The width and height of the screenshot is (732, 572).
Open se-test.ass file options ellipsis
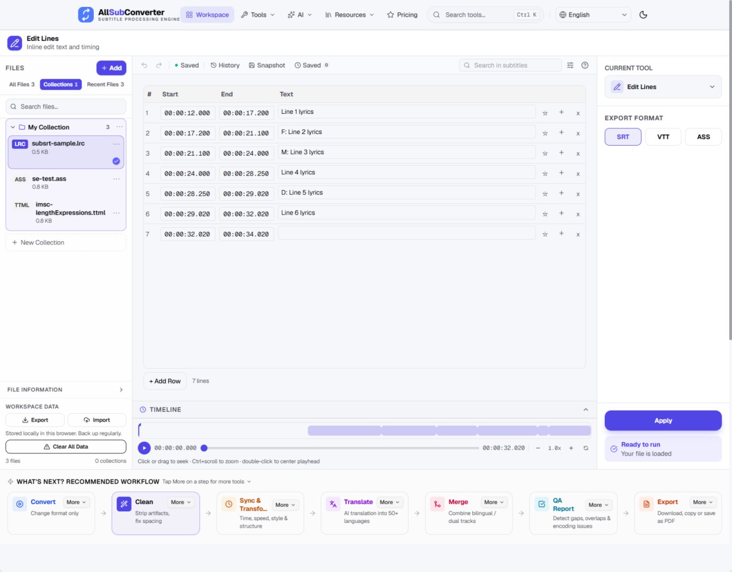(116, 179)
